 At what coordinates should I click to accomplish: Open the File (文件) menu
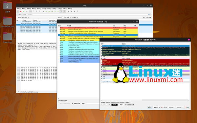19,9
